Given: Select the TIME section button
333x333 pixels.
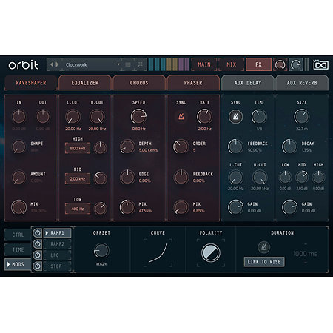Looking at the screenshot, I should 18,249.
